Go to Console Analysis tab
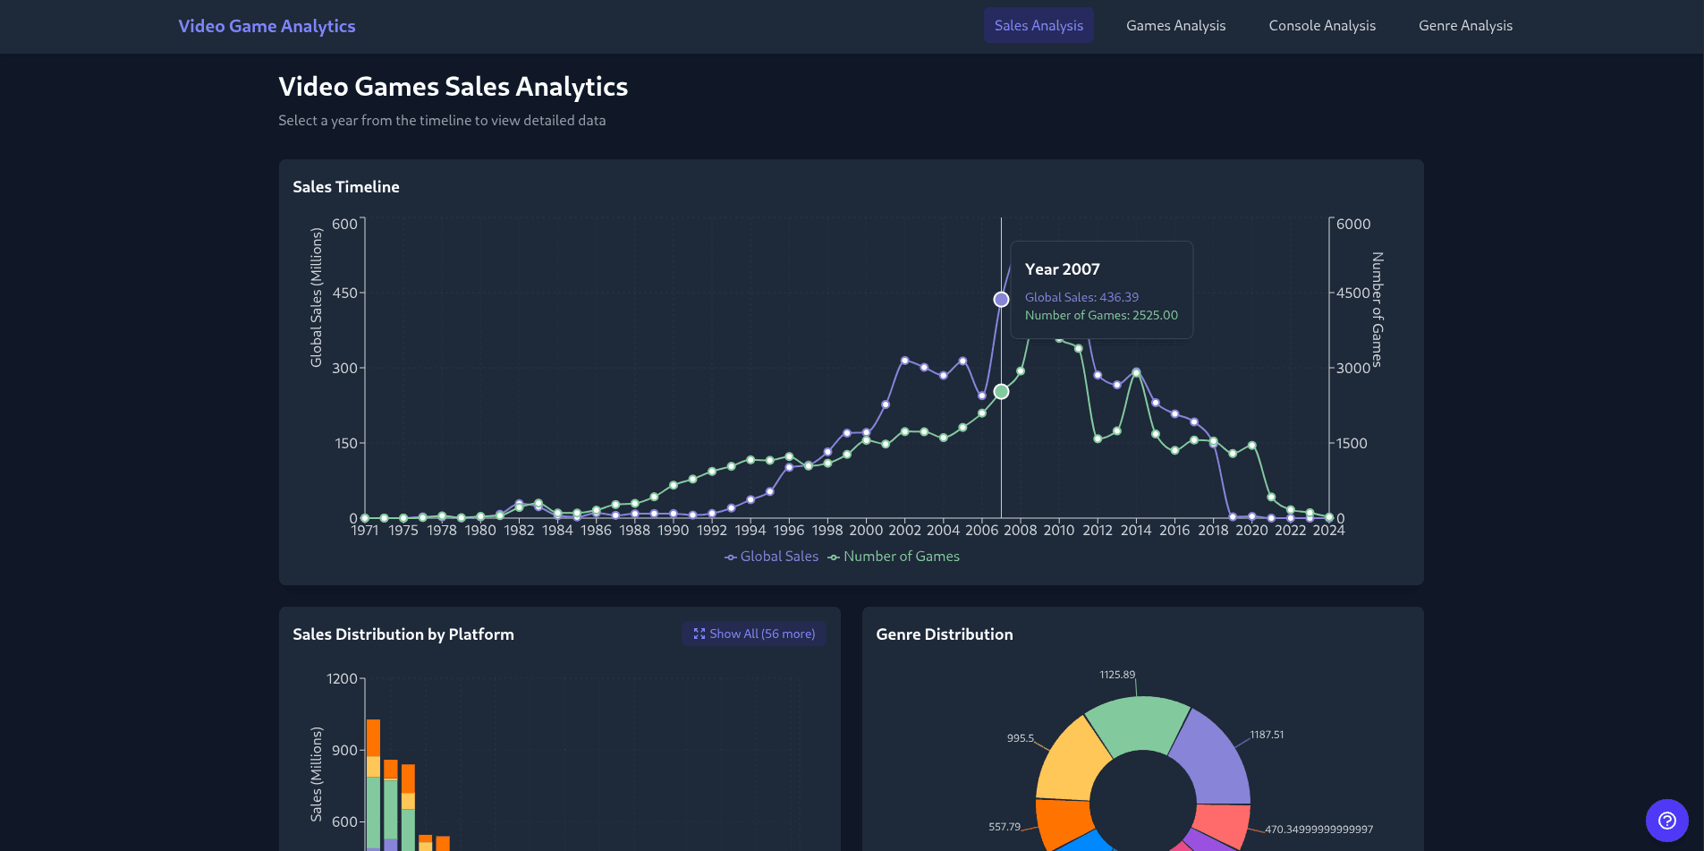 click(x=1322, y=25)
